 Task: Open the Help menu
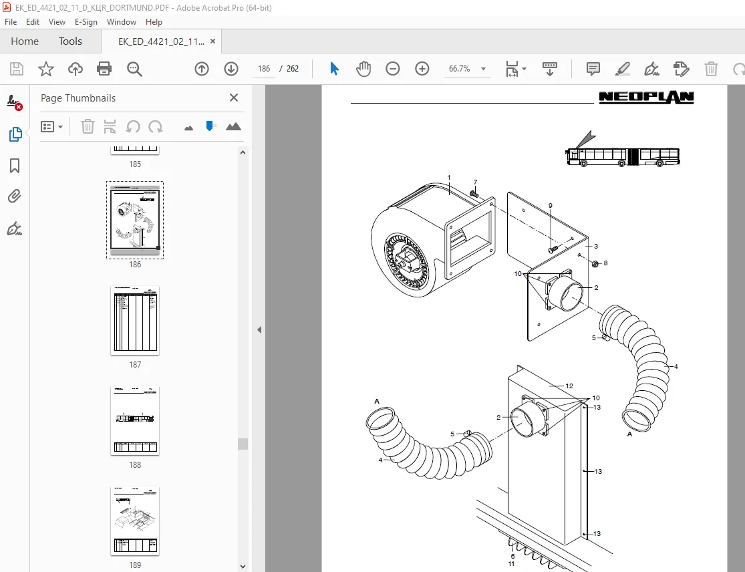point(154,22)
